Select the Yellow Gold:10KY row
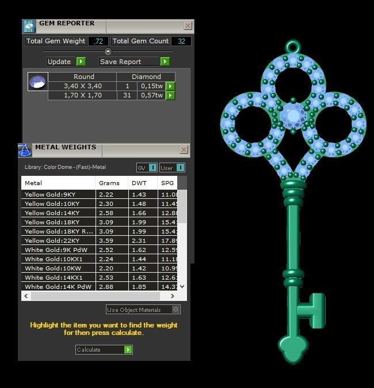Image resolution: width=374 pixels, height=388 pixels. (x=100, y=204)
